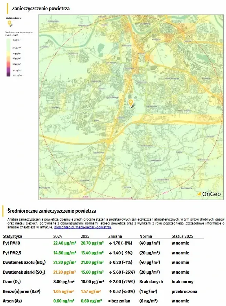Click the "Arsen (As)" row label
This screenshot has height=306, width=226.
(12, 301)
